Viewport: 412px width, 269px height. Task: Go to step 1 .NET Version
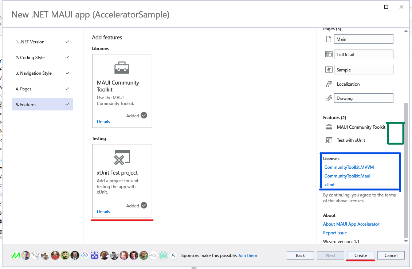coord(43,42)
